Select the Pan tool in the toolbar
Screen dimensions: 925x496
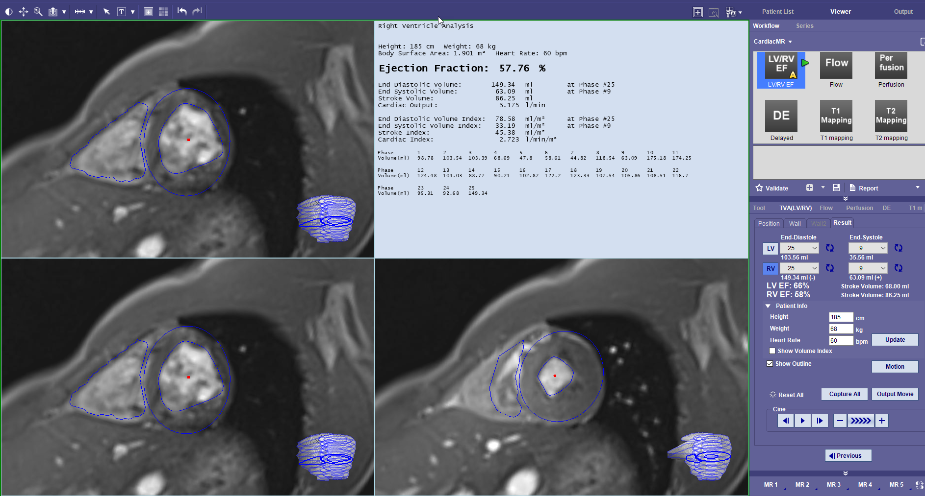23,11
